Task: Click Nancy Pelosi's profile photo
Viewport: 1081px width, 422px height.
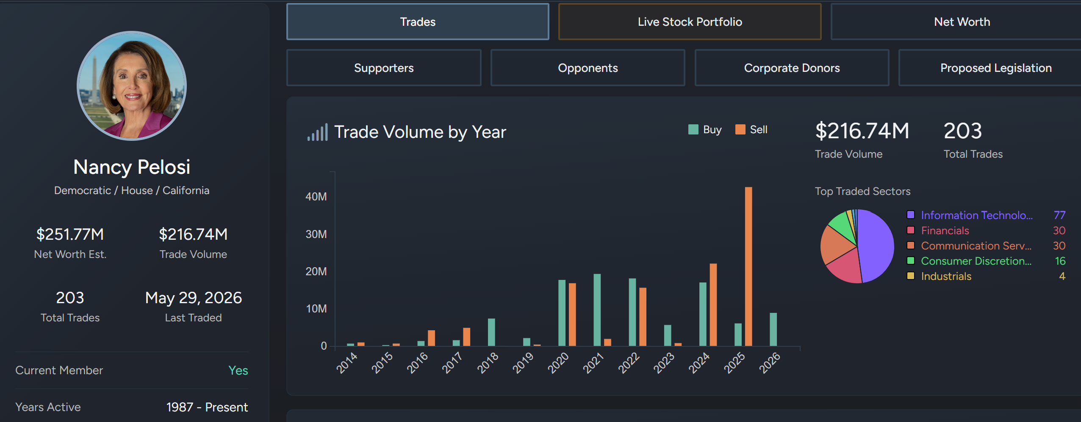Action: tap(132, 86)
